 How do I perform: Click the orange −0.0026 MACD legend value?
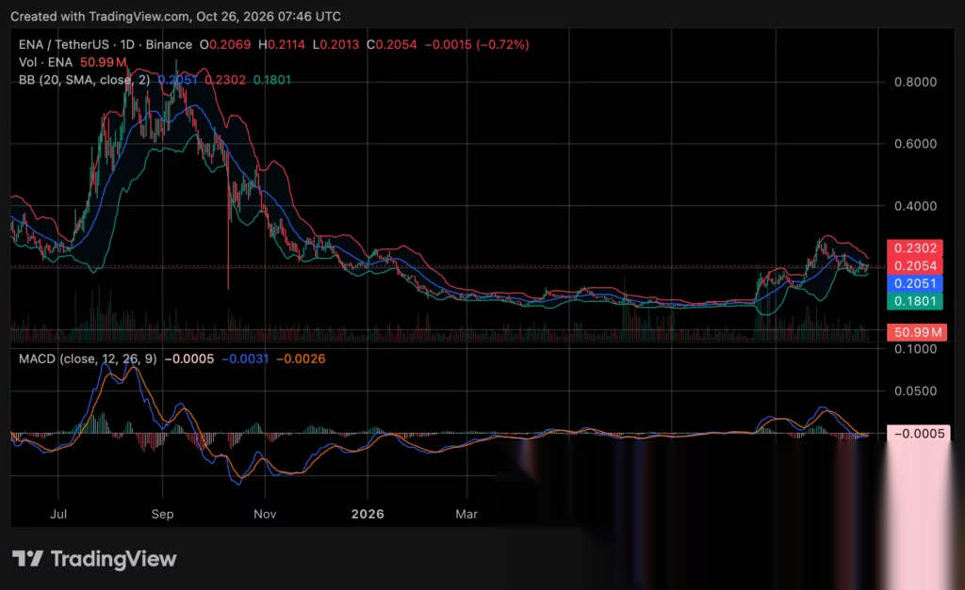click(x=301, y=359)
